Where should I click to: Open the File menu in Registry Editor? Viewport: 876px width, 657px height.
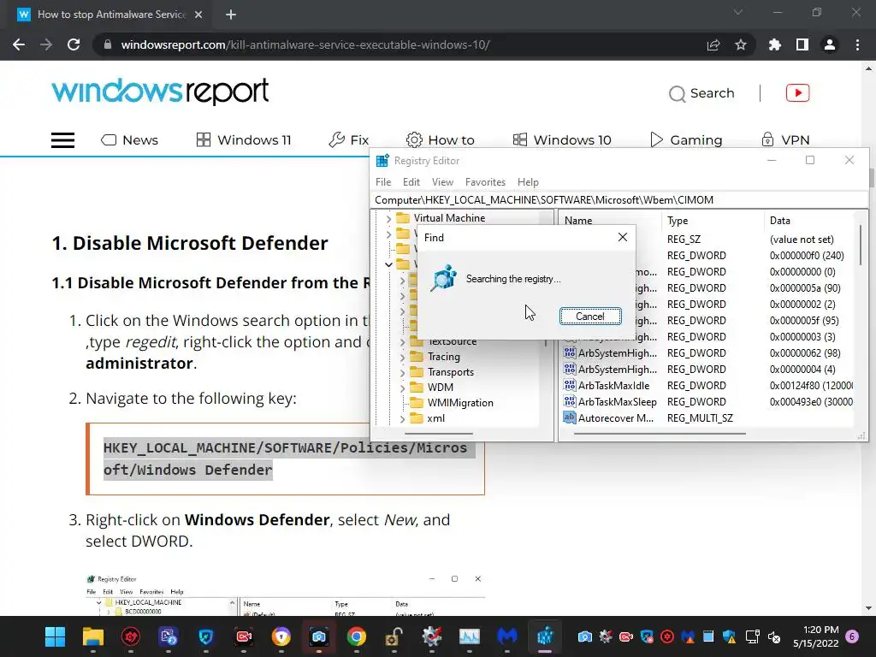click(x=383, y=182)
